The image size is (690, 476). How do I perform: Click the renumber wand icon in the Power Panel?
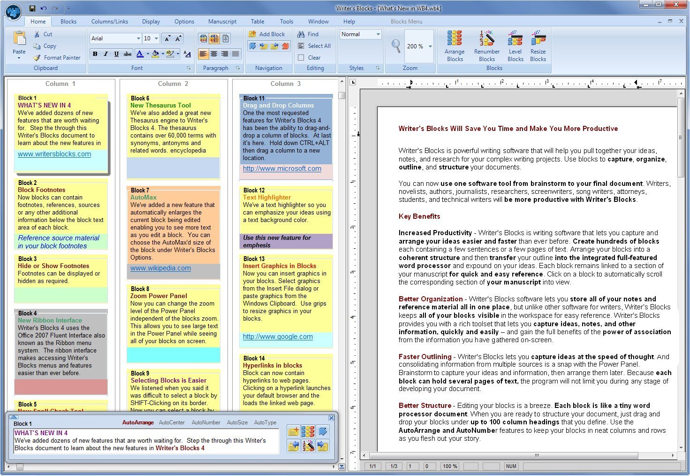[308, 446]
